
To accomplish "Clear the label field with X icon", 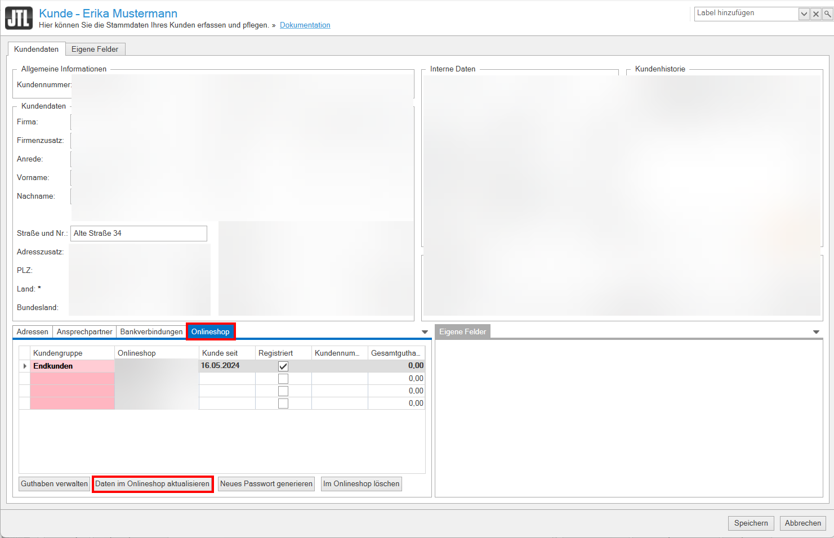I will click(815, 14).
